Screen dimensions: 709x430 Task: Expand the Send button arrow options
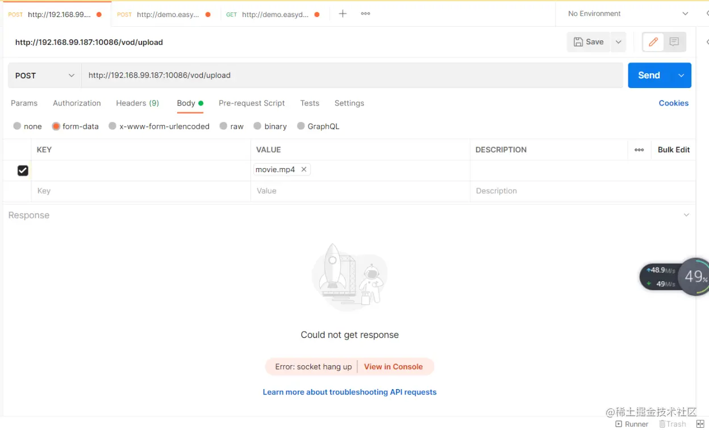681,76
